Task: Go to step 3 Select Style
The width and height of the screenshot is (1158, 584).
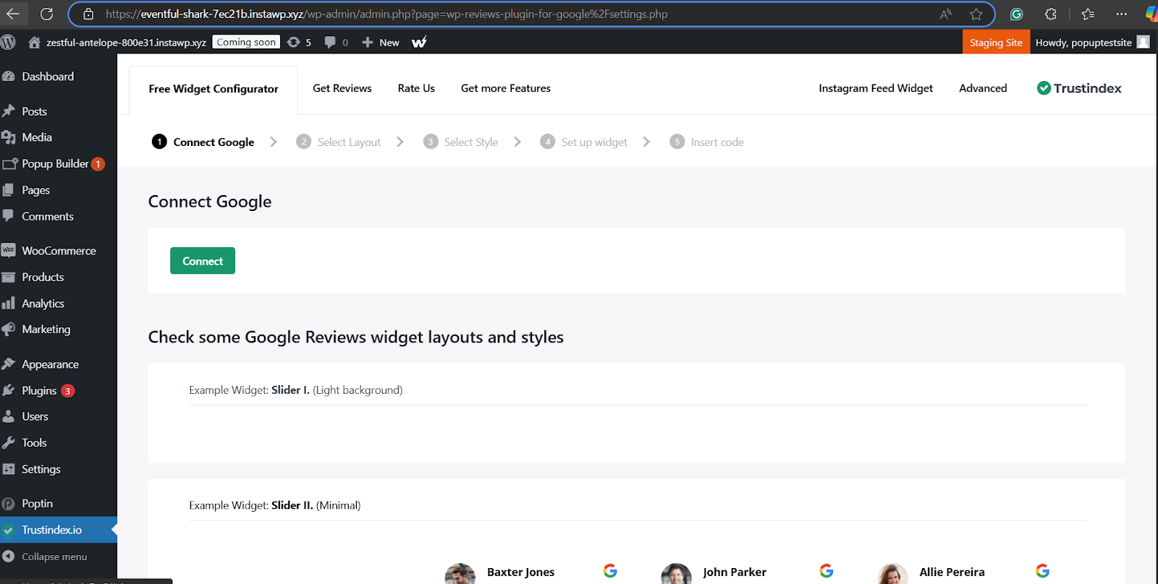Action: click(x=461, y=142)
